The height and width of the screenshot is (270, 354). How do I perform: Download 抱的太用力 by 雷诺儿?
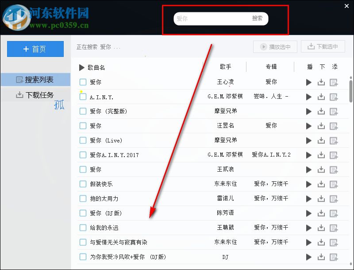[x=321, y=199]
